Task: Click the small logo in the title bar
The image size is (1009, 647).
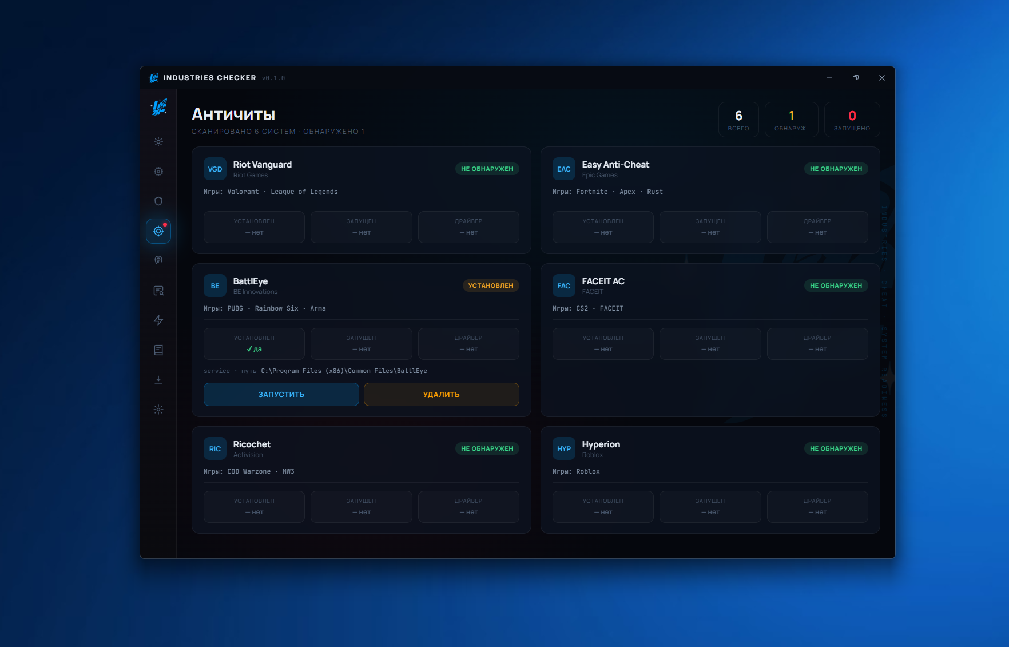Action: click(153, 78)
